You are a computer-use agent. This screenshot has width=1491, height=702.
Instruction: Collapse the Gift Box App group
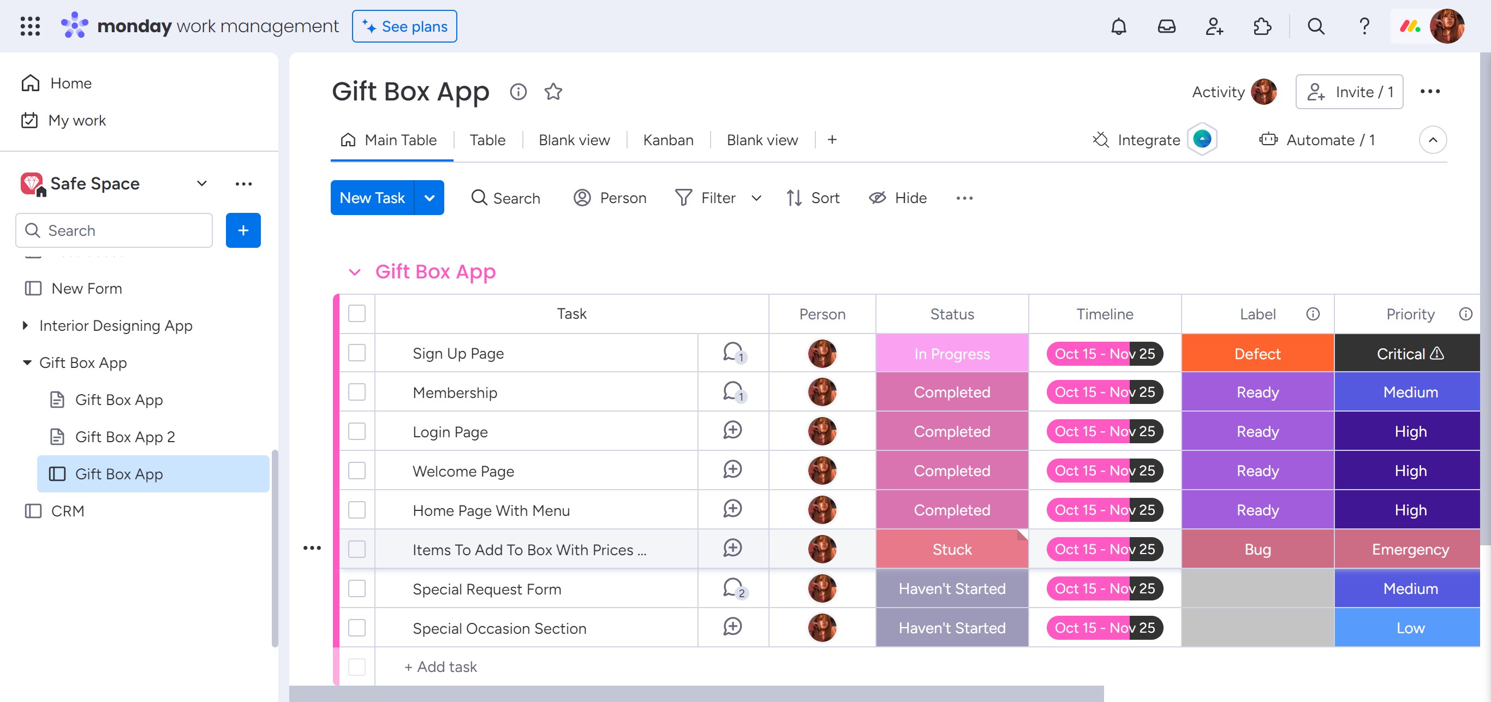click(355, 271)
